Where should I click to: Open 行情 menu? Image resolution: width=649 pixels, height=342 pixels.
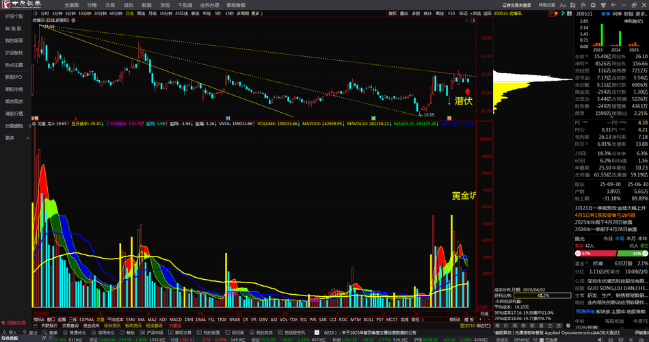92,5
